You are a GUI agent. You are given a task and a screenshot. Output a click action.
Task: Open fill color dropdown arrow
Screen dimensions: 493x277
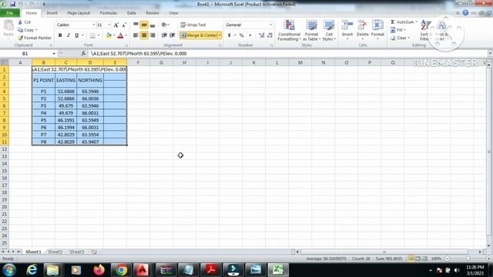coord(114,35)
